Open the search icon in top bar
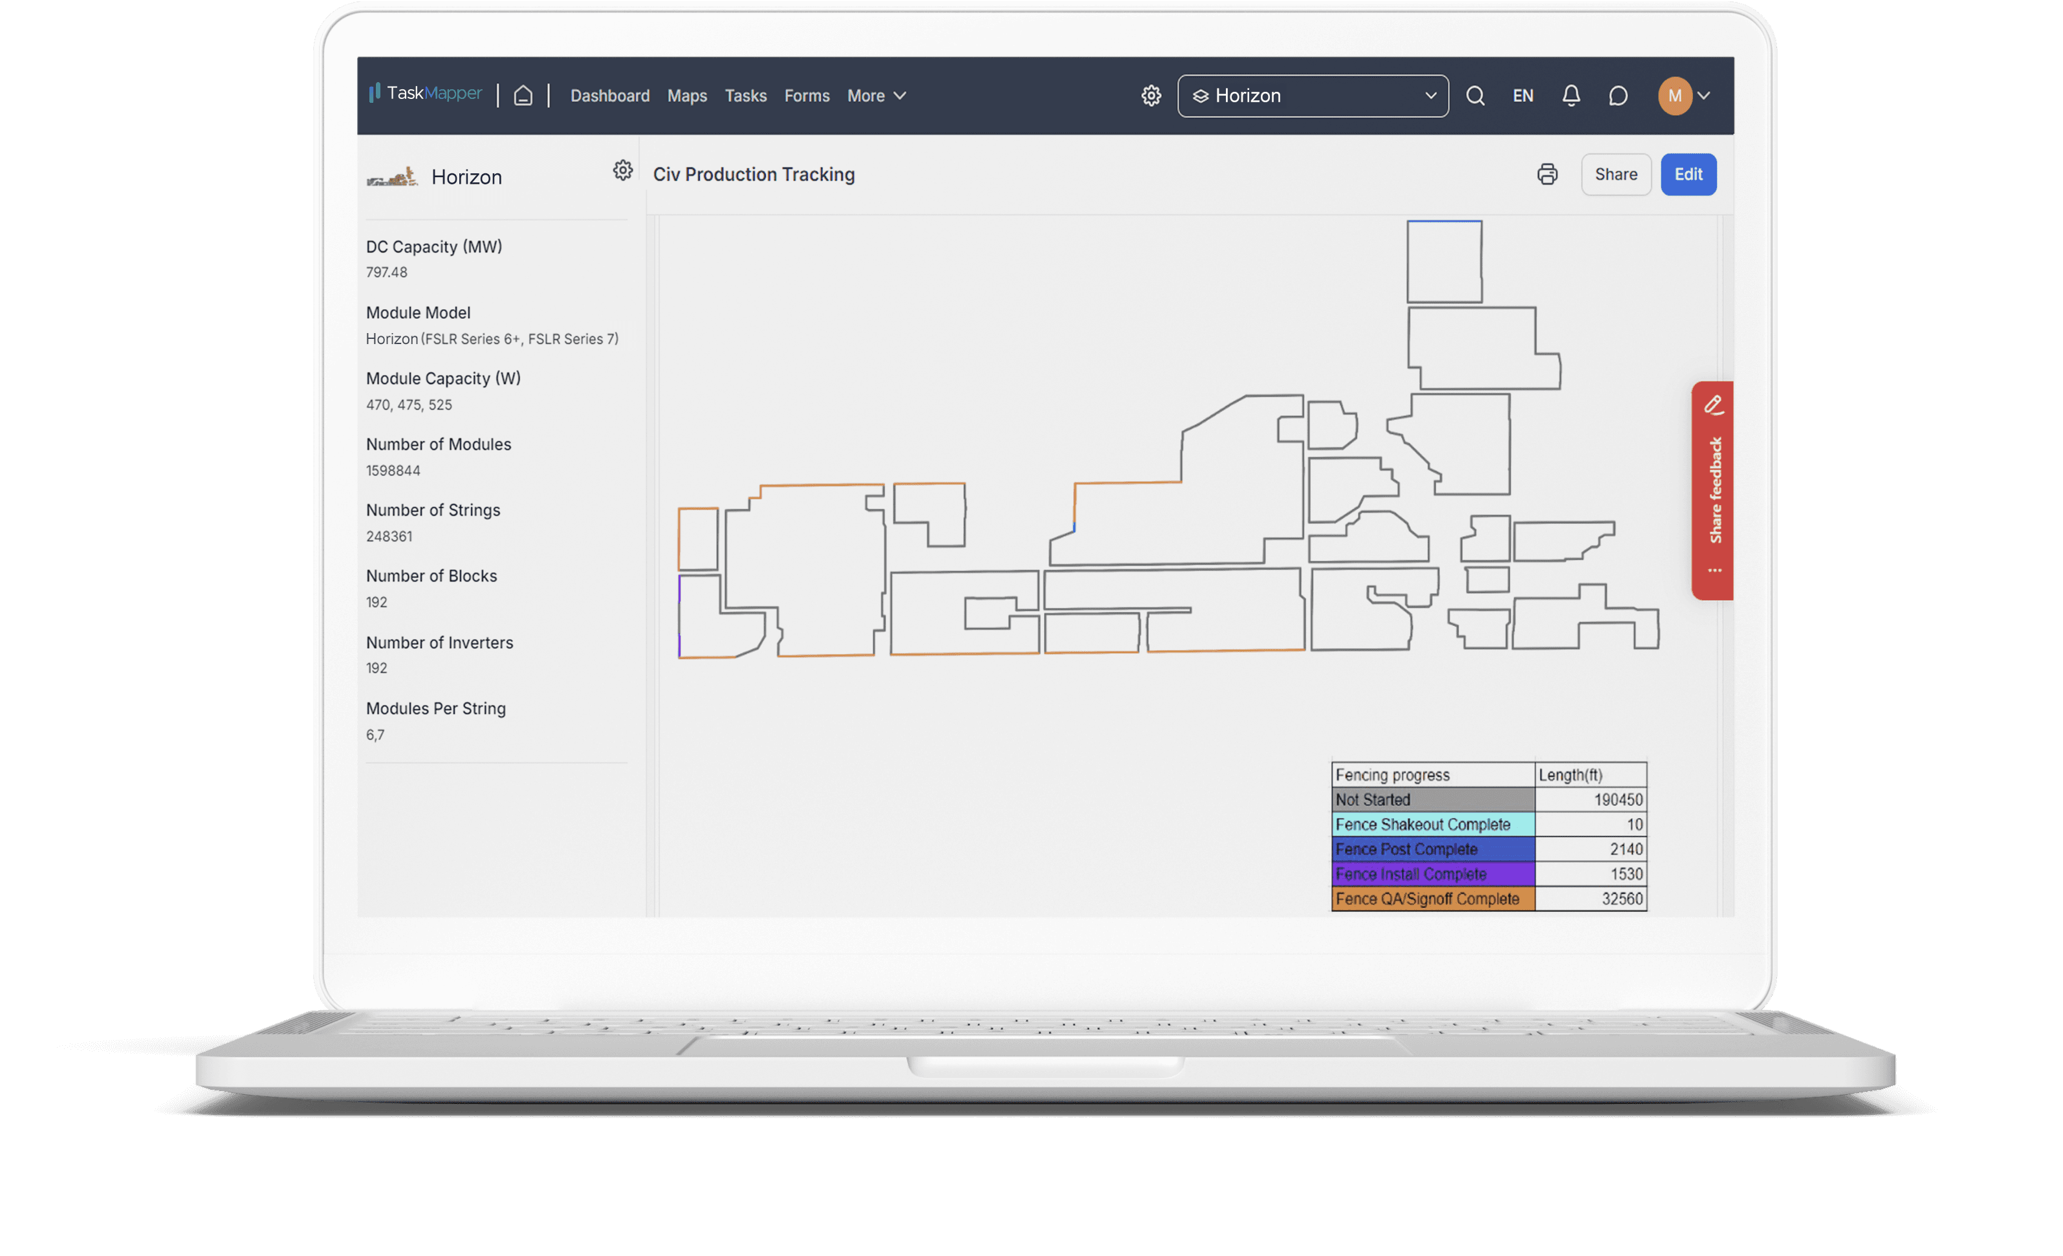Image resolution: width=2063 pixels, height=1256 pixels. [x=1476, y=96]
